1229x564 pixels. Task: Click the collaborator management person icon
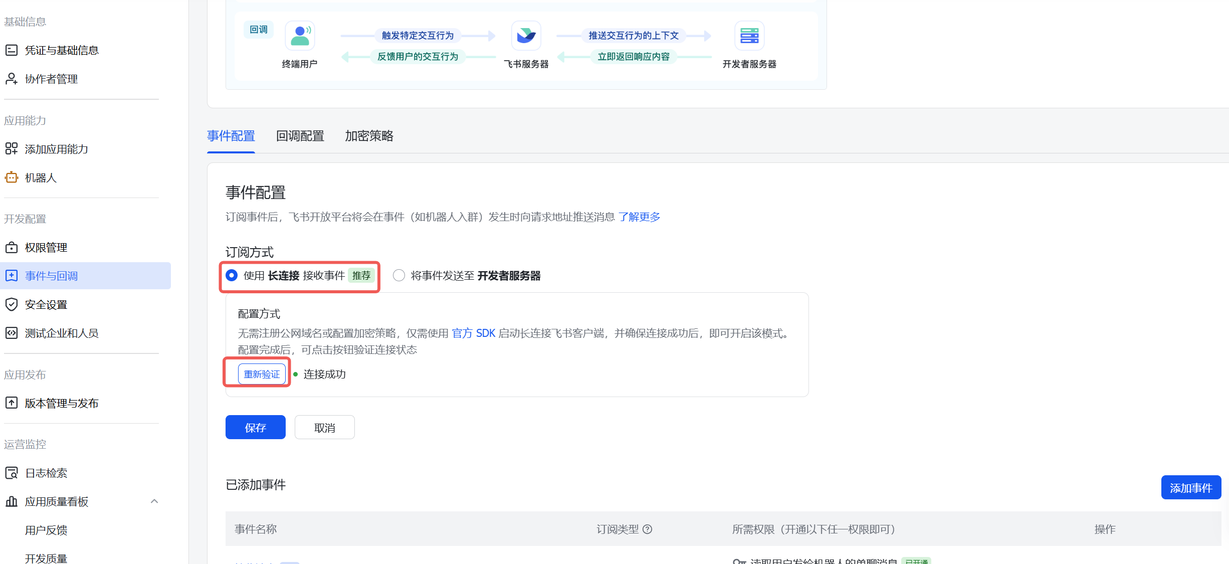(x=11, y=79)
